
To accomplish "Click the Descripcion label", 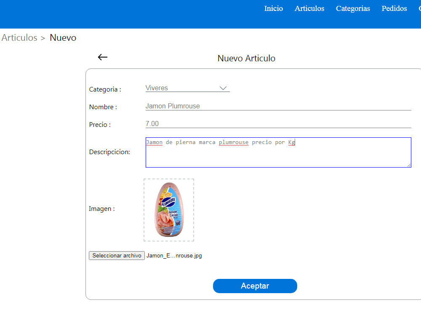I will (109, 152).
